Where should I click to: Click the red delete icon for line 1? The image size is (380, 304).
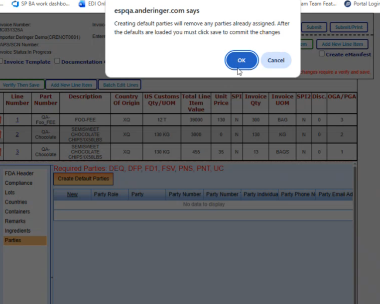(x=1, y=120)
